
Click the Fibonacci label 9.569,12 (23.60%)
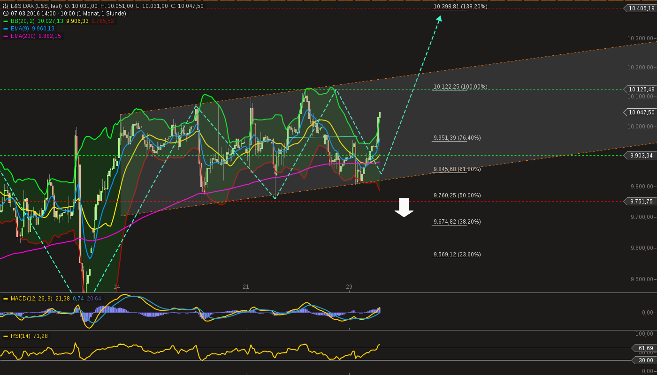point(457,255)
